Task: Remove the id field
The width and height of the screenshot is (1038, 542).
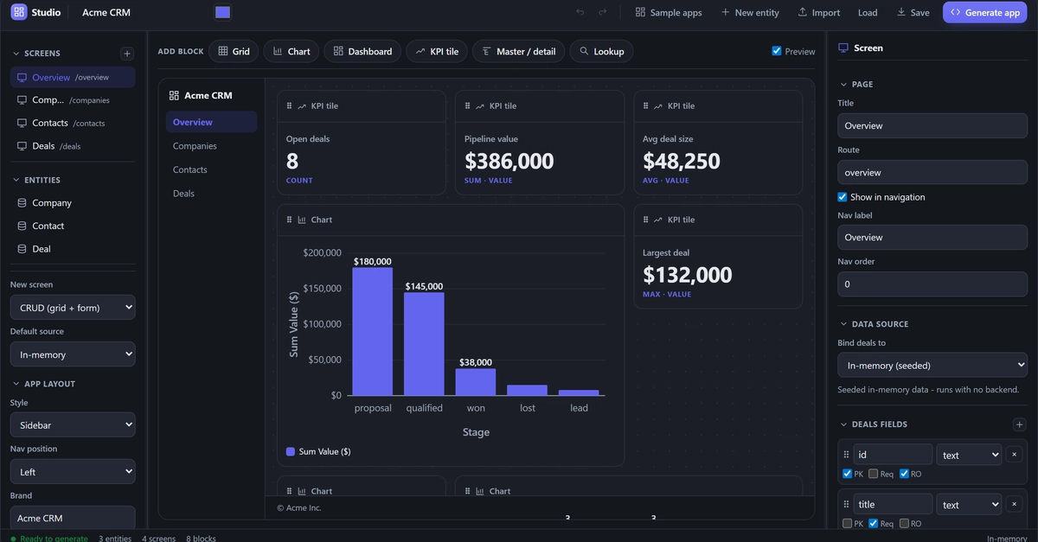Action: pos(1015,455)
